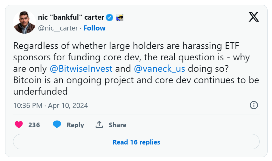272x161 pixels.
Task: Like the tweet with the heart icon
Action: pyautogui.click(x=19, y=125)
